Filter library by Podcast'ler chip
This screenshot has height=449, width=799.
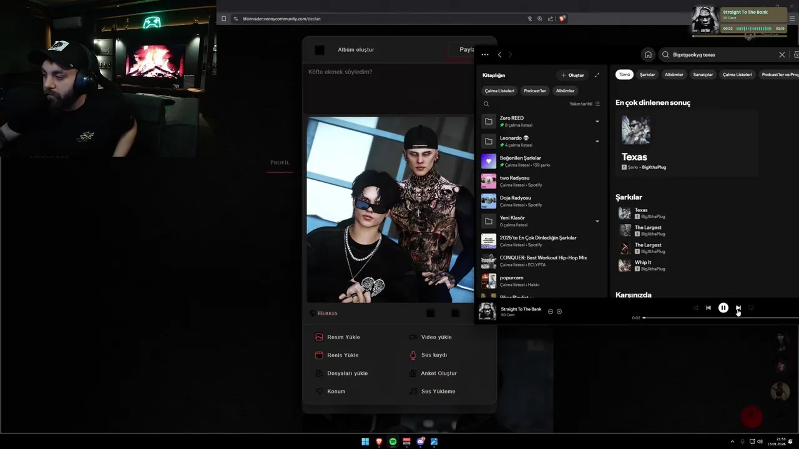pos(535,90)
